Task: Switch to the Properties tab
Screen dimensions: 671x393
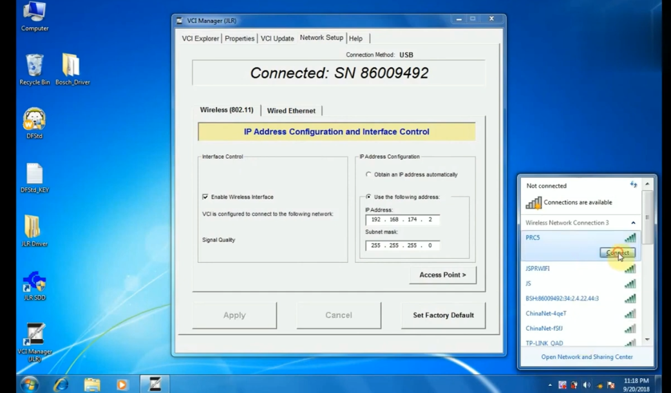Action: 240,39
